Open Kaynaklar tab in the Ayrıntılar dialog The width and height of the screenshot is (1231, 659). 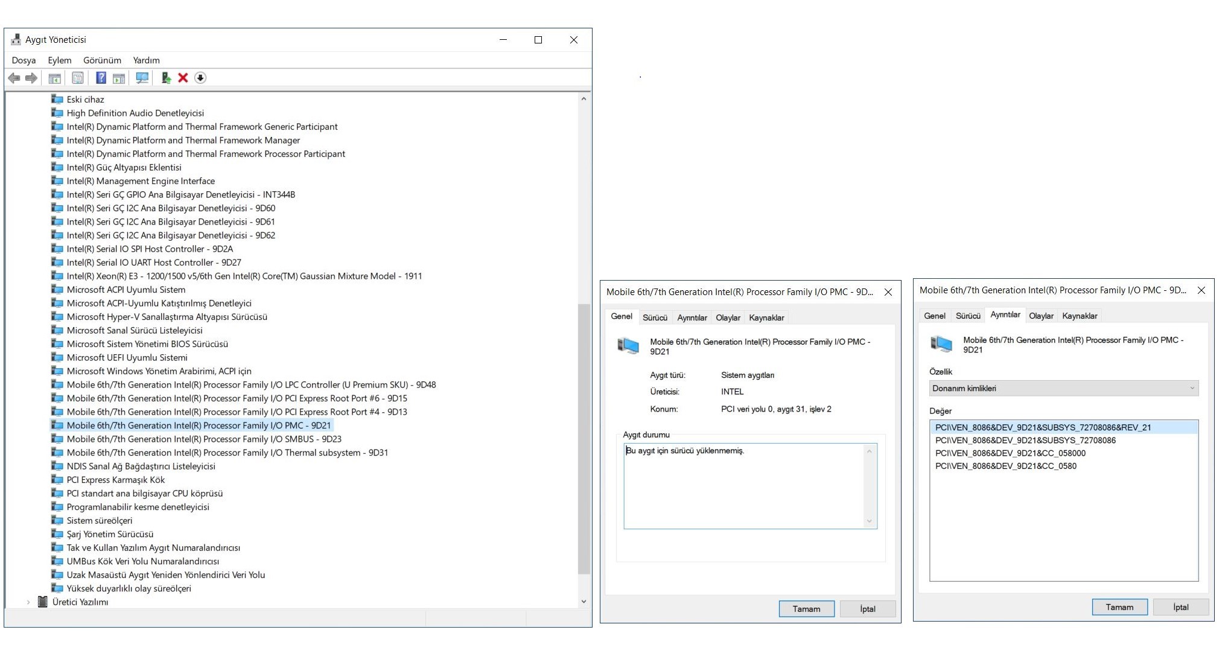click(x=1079, y=316)
